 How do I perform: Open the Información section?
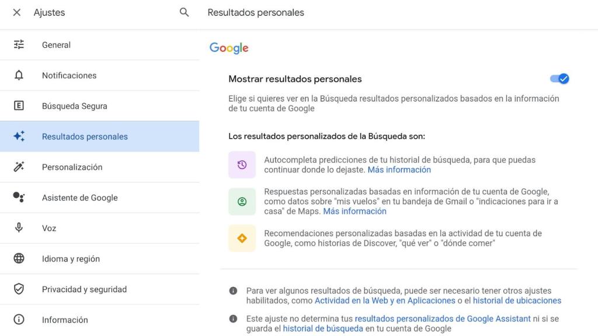pos(99,320)
